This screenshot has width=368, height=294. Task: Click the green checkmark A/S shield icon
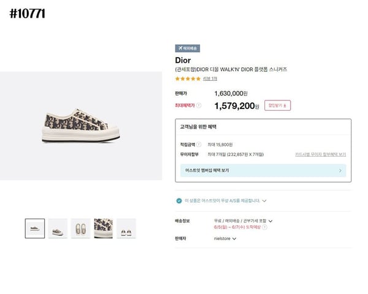[179, 200]
